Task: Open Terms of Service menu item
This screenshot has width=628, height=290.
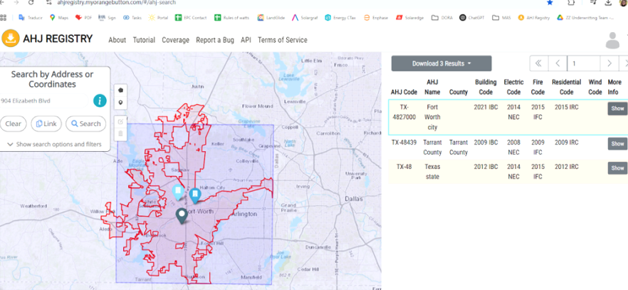Action: tap(283, 40)
